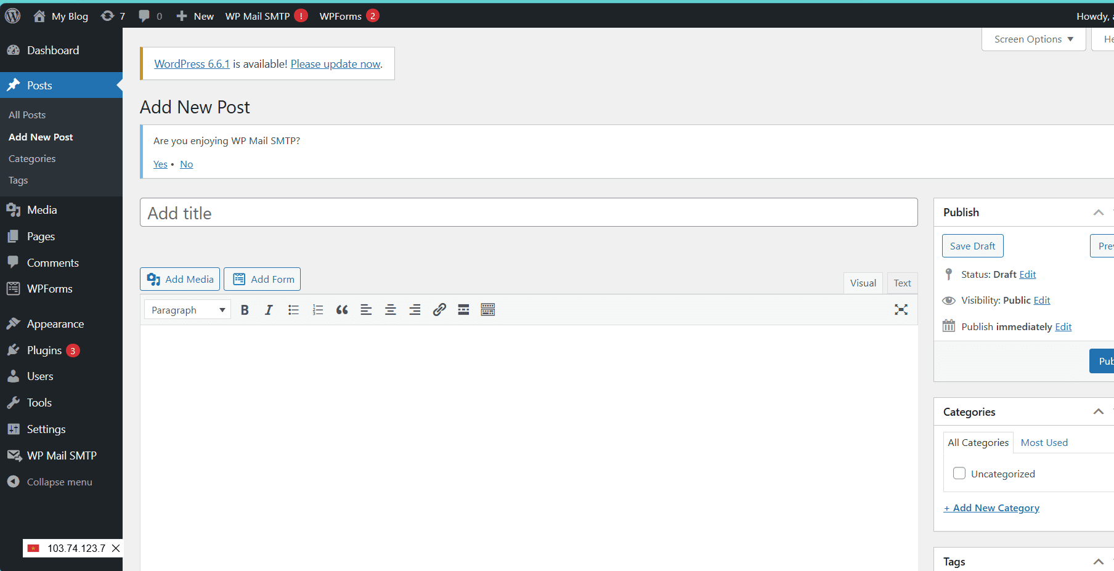
Task: Insert a numbered list
Action: [x=318, y=310]
